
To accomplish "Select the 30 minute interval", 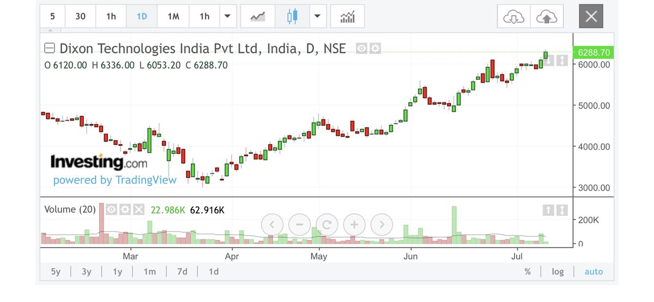I will coord(80,16).
